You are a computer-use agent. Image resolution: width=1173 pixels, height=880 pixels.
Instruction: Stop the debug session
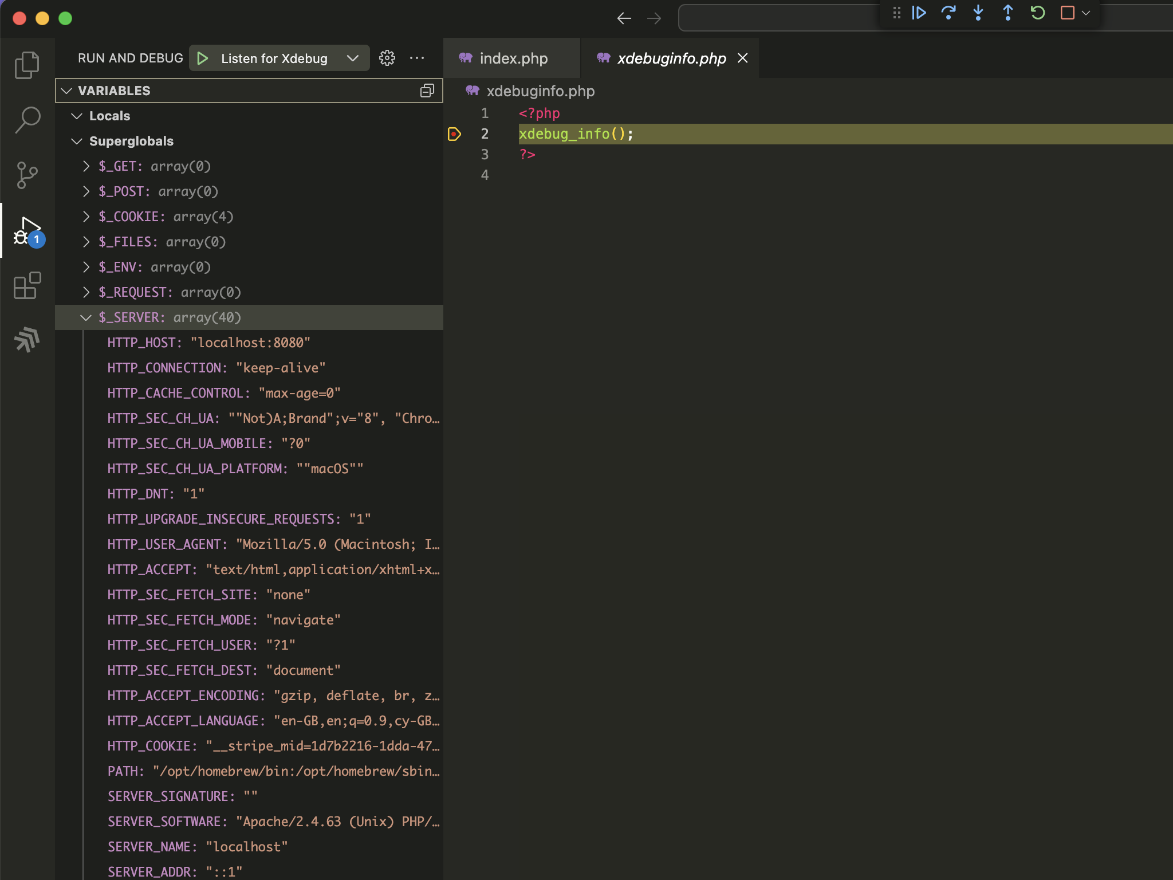pos(1067,13)
